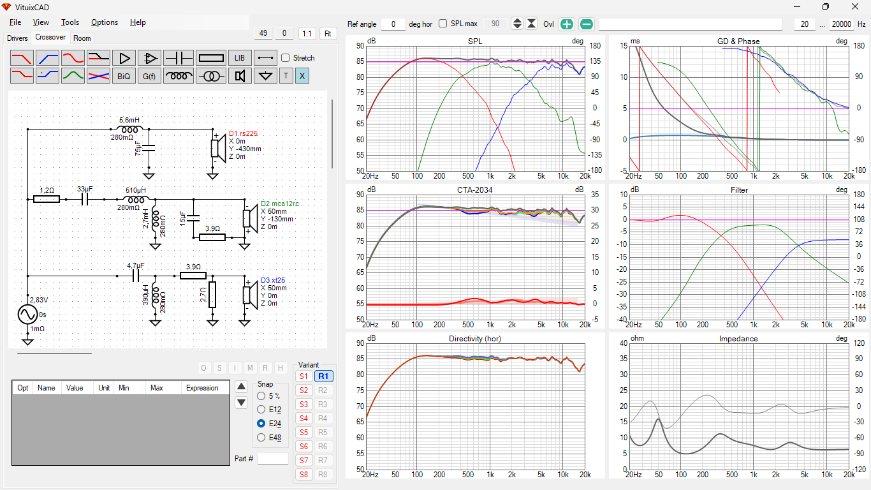
Task: Insert a buffer amplifier triangle
Action: [124, 58]
